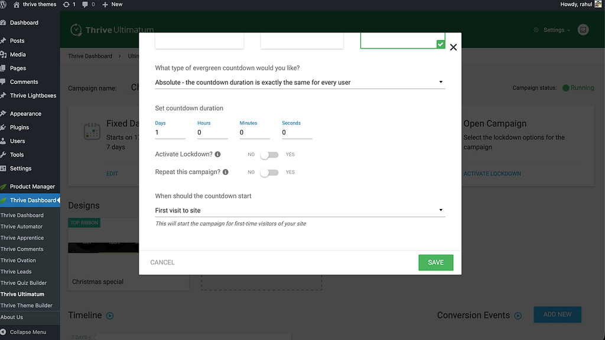Viewport: 605px width, 340px height.
Task: Play the Timeline help video icon
Action: pos(109,316)
